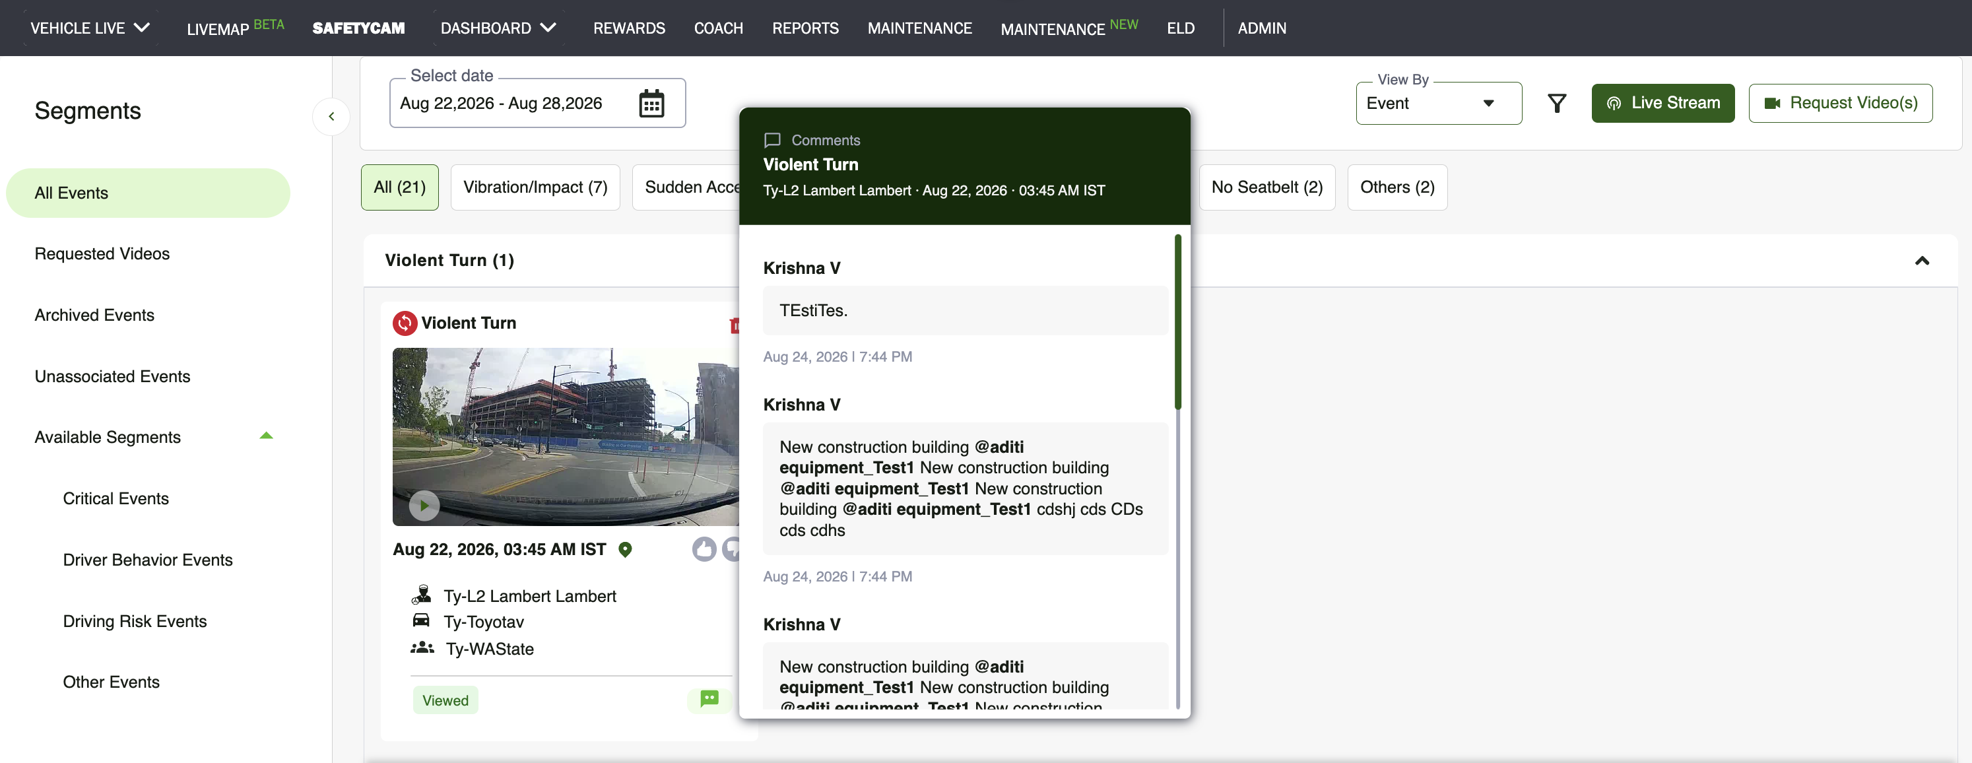Start a Live Stream
The image size is (1972, 763).
(x=1662, y=104)
